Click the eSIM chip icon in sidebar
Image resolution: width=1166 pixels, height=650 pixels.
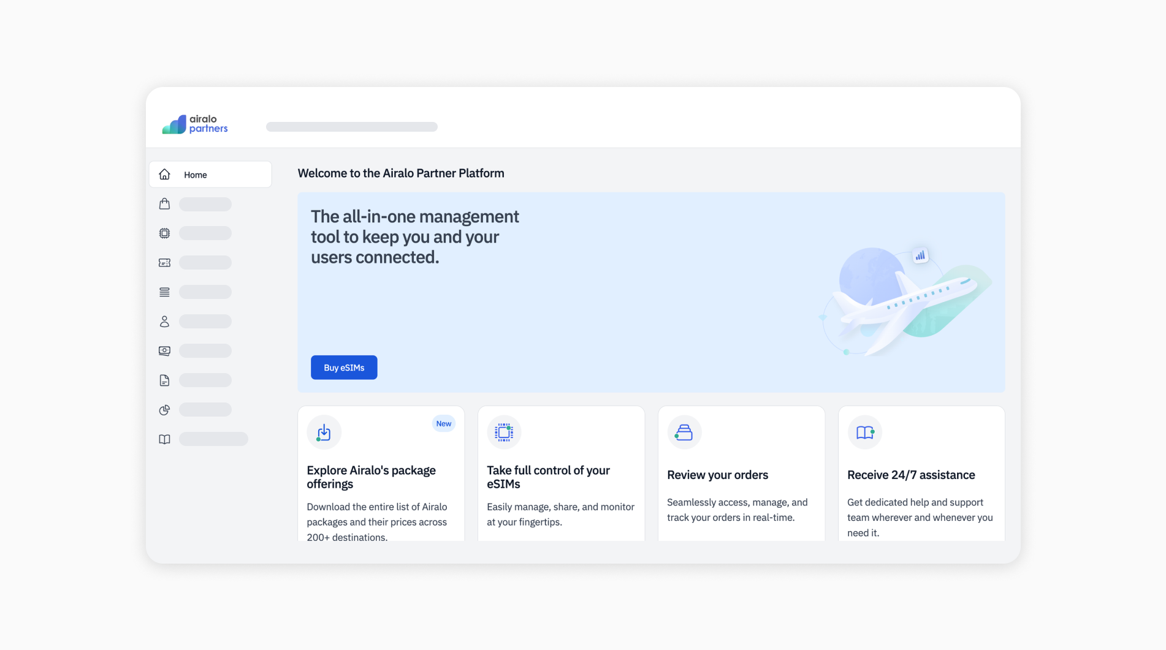[164, 233]
